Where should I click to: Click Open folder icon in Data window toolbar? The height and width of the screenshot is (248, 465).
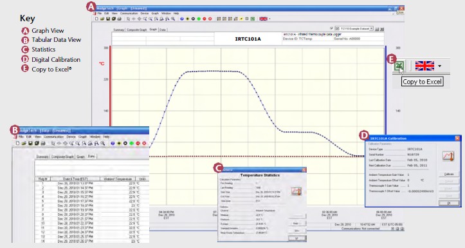[x=24, y=143]
